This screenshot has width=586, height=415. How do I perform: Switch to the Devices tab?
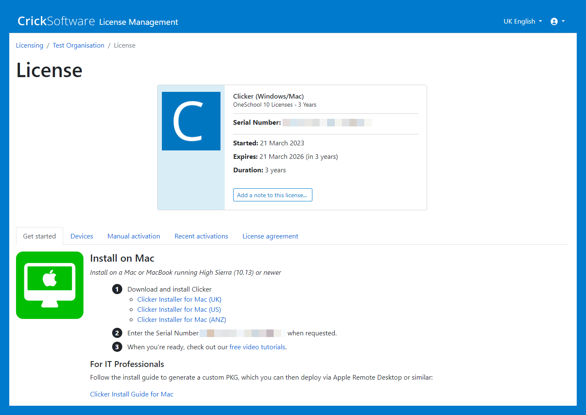click(x=82, y=236)
